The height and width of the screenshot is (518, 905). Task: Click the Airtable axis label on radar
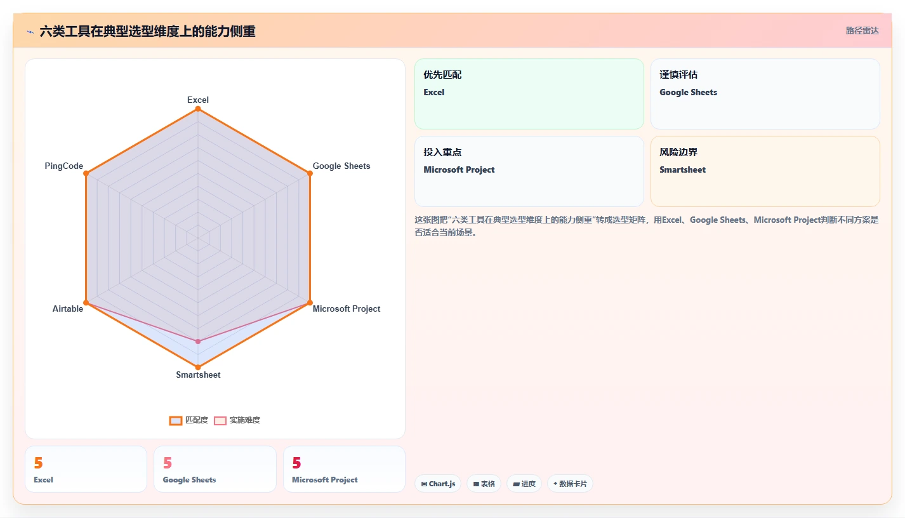click(x=68, y=309)
